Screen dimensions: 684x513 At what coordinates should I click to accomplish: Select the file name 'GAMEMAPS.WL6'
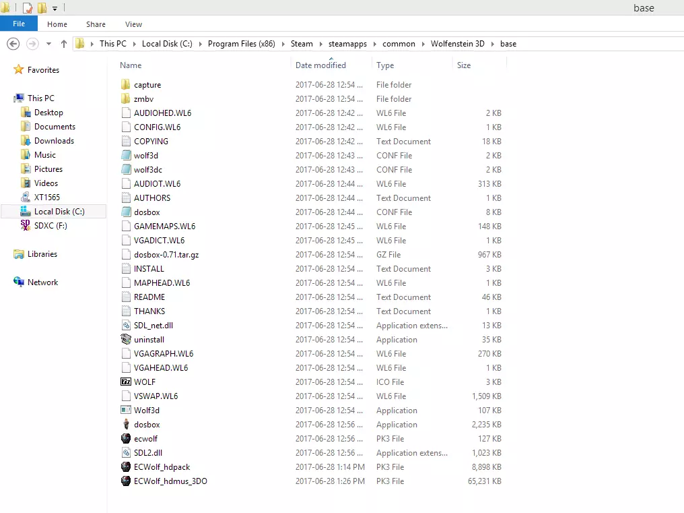coord(164,226)
